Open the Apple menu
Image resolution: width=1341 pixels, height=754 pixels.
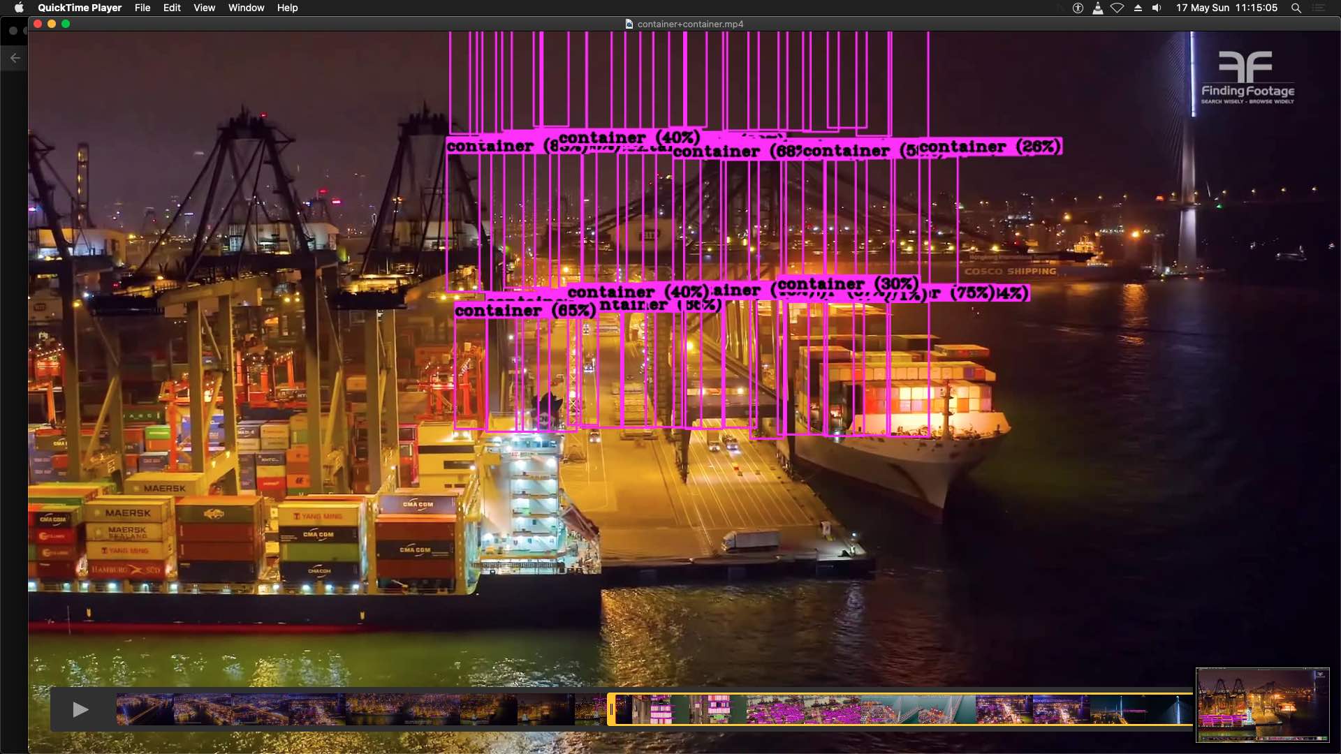coord(19,8)
